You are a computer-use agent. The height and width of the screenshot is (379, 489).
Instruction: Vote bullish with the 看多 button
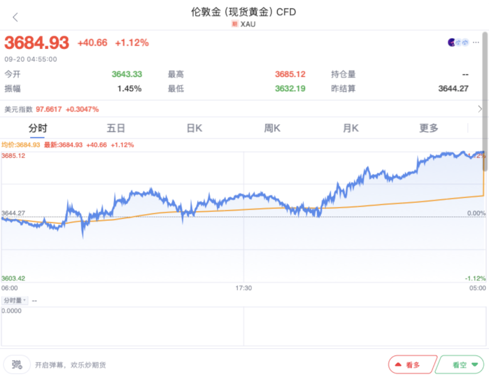coord(412,364)
